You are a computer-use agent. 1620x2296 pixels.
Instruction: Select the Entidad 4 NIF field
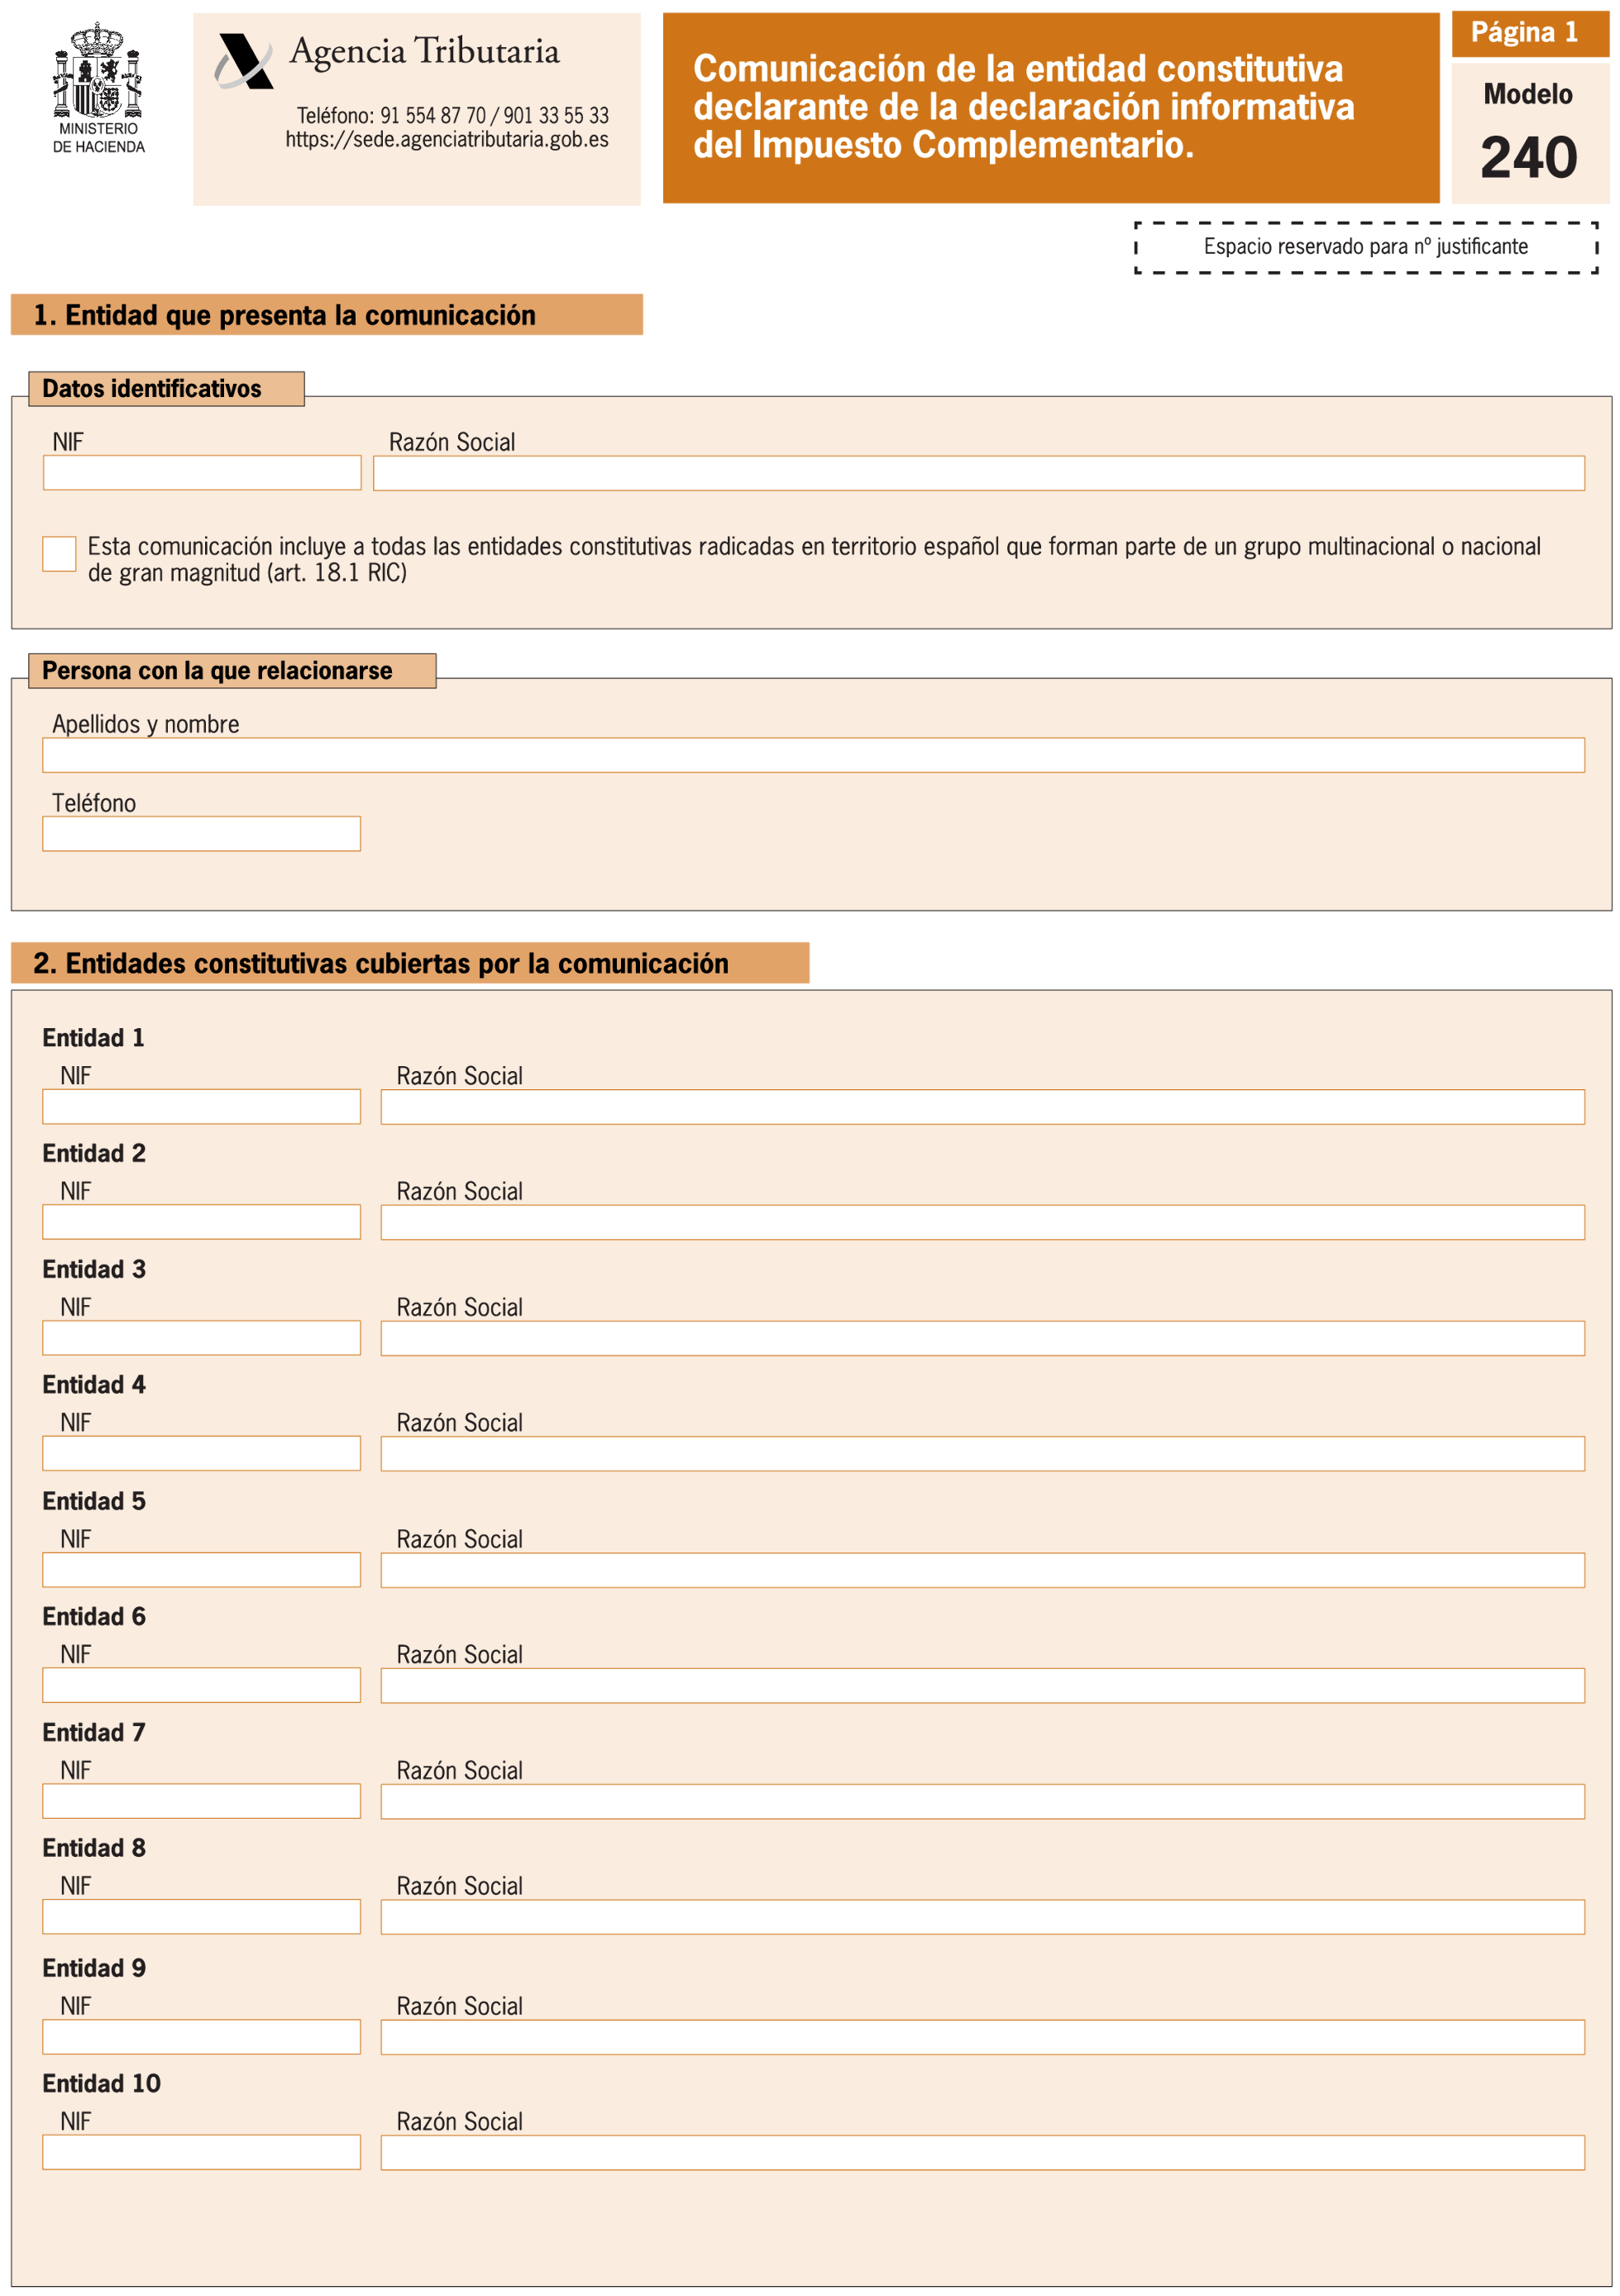click(201, 1453)
